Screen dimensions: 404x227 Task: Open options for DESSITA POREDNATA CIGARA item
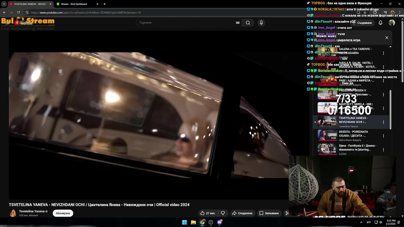coord(383,136)
